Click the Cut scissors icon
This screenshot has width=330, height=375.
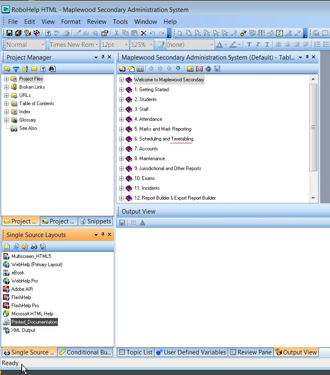coord(117,33)
